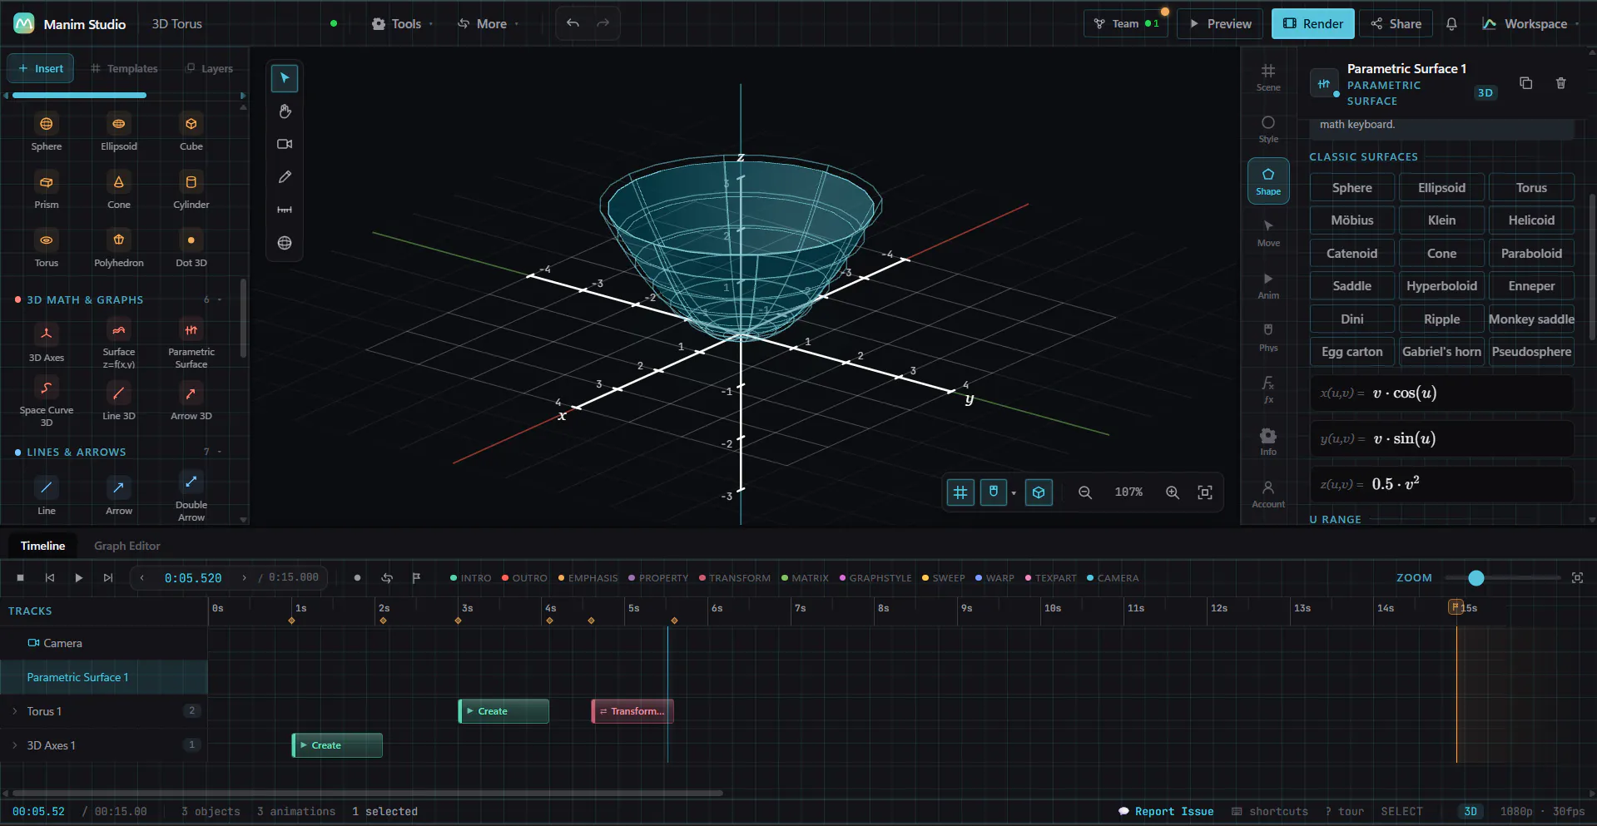Activate the hand pan tool
This screenshot has height=826, width=1597.
[x=285, y=111]
